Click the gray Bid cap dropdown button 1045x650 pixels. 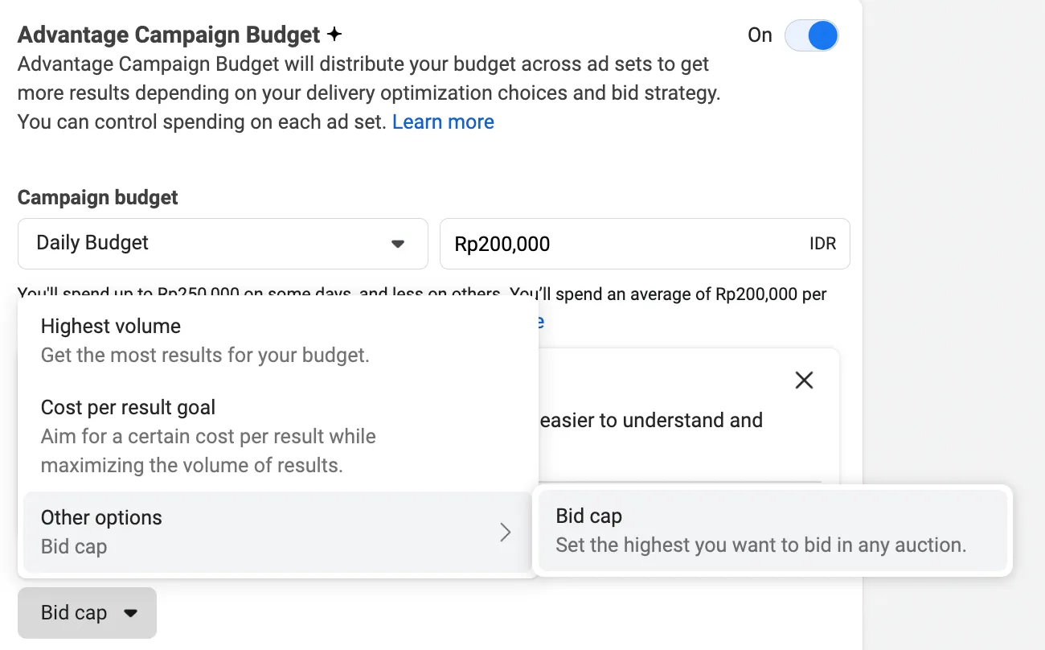point(87,613)
